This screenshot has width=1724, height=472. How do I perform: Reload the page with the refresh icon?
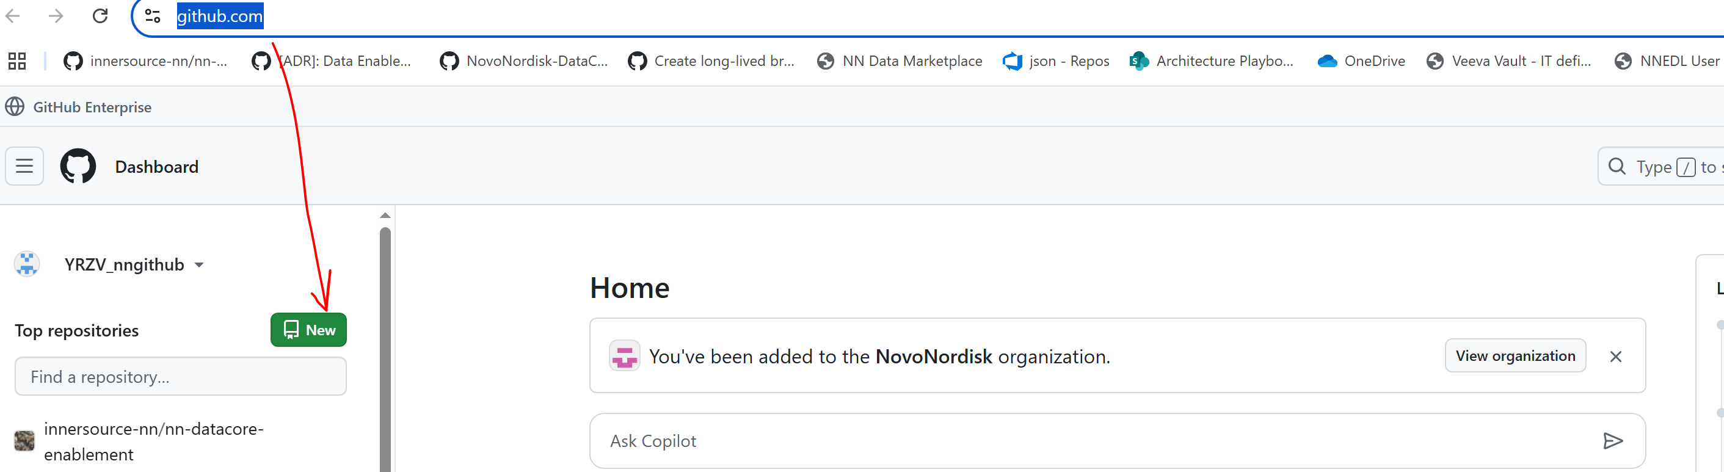coord(100,15)
